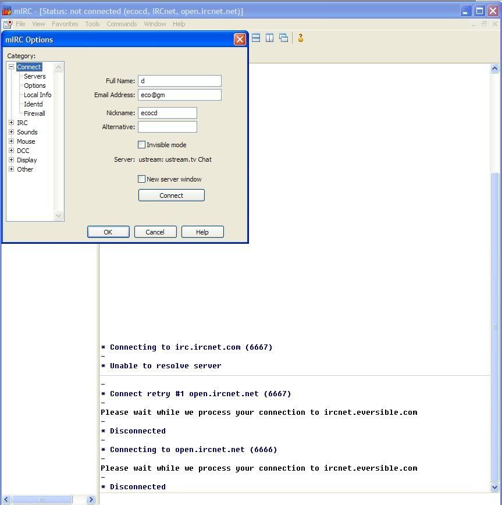Restore the inner status window on the menu bar
502x505 pixels.
click(x=484, y=24)
